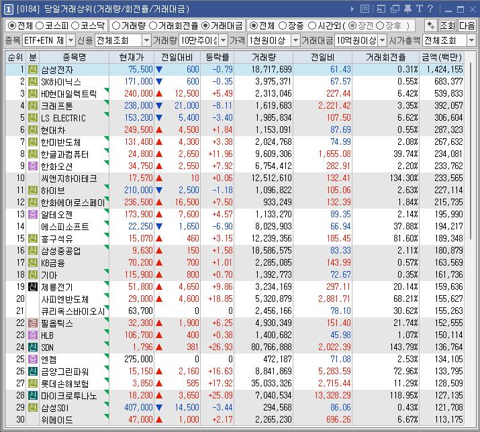
Task: Click the 증 badge next to 엔켐
Action: (x=33, y=359)
